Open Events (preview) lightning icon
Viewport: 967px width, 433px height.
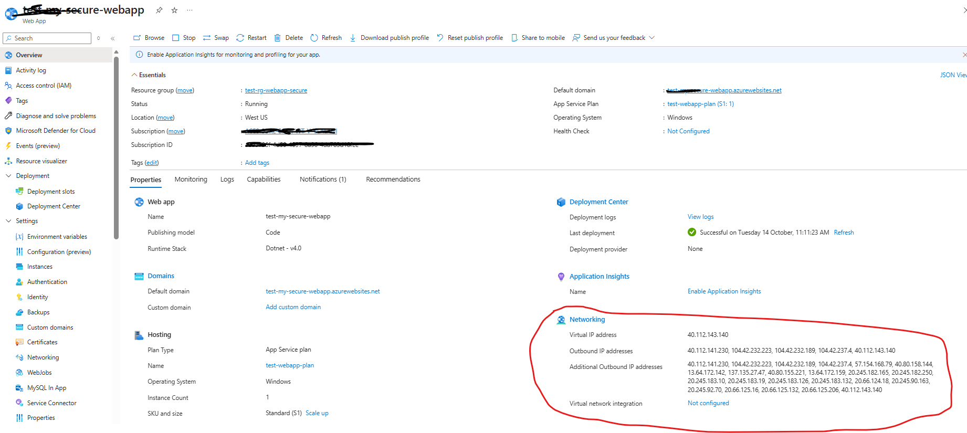tap(8, 146)
